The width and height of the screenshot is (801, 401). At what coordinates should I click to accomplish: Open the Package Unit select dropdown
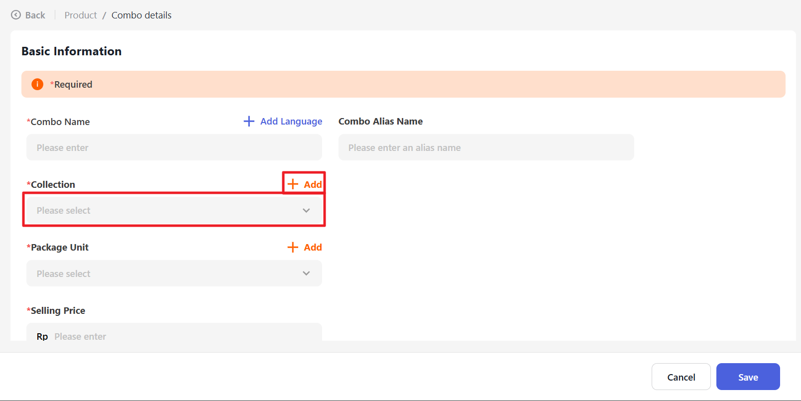164,273
